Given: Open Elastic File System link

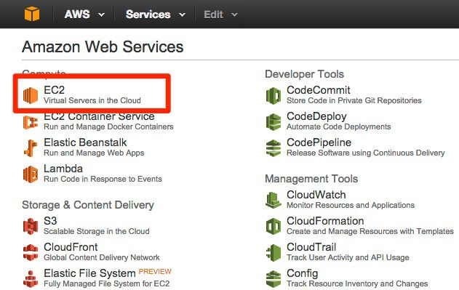Looking at the screenshot, I should [x=89, y=273].
